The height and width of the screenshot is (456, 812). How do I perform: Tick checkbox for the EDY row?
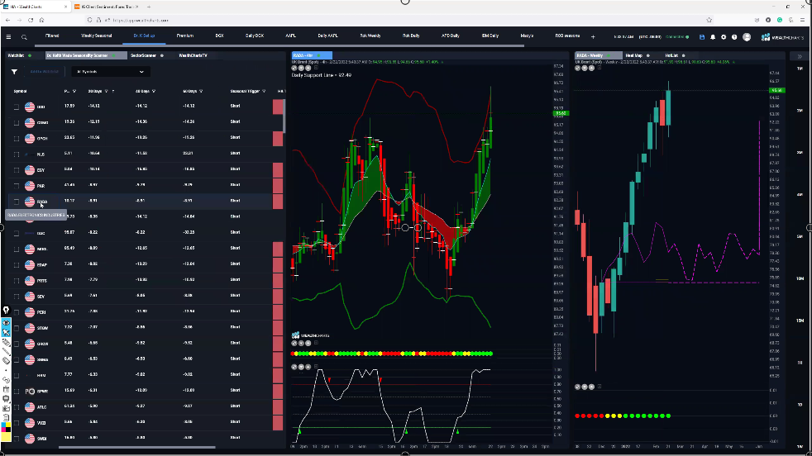click(x=16, y=170)
